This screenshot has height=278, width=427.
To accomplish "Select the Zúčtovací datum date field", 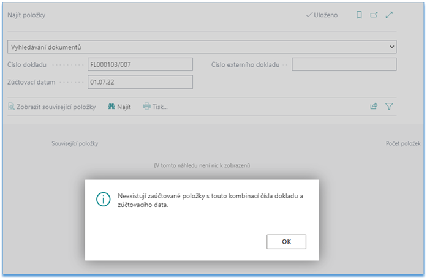I will click(x=140, y=81).
